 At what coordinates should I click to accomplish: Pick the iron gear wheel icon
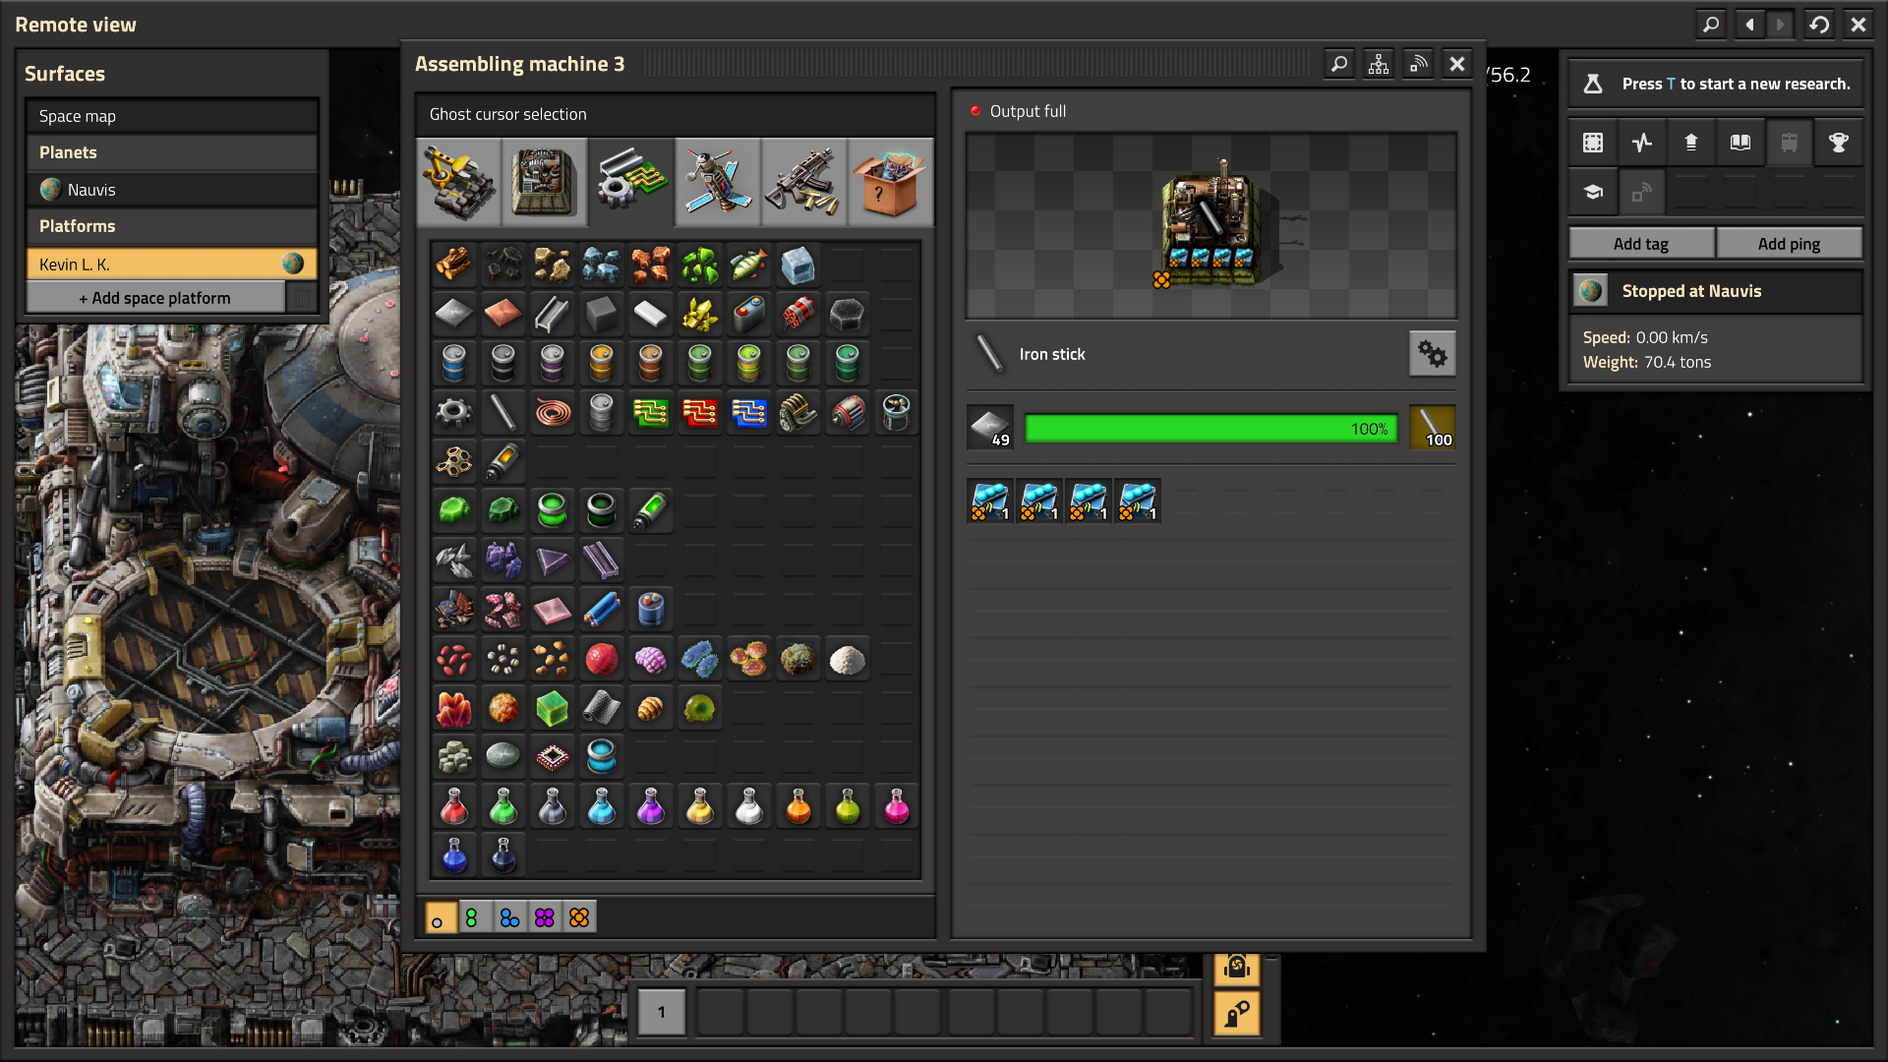click(x=454, y=412)
